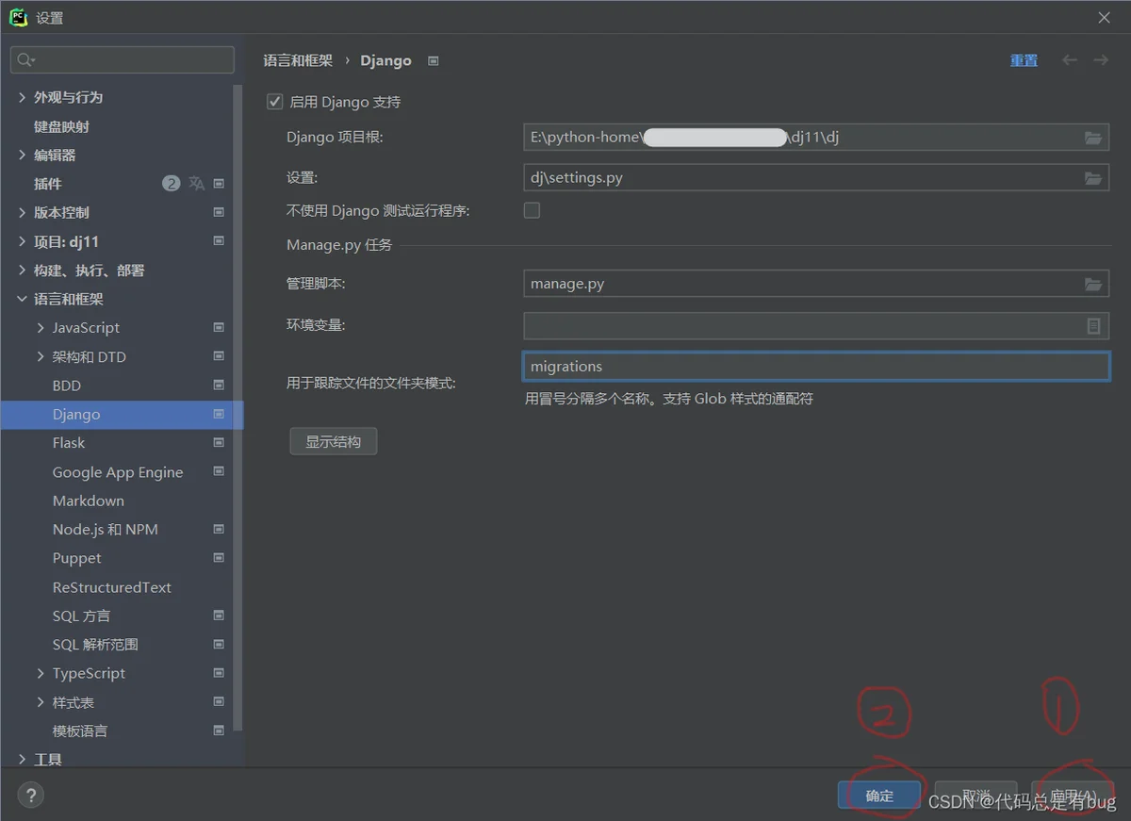Click the settings tree vertical scrollbar
The height and width of the screenshot is (821, 1131).
click(x=238, y=405)
